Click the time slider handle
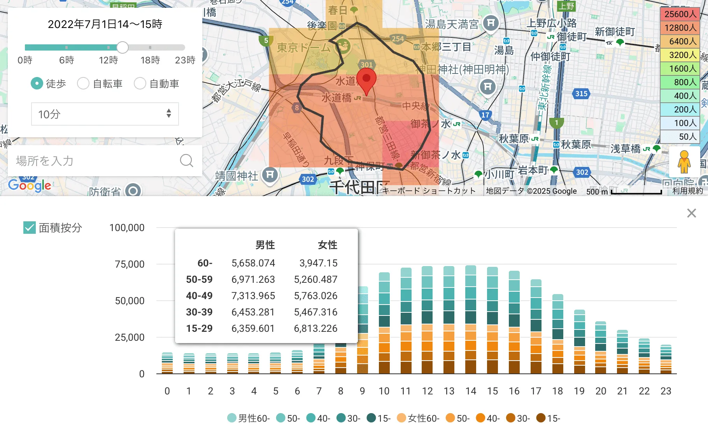Viewport: 708px width, 445px height. click(123, 47)
